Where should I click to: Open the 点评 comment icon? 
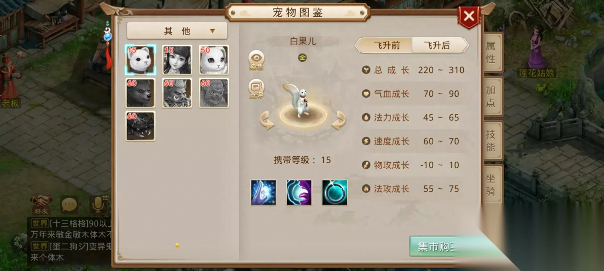coord(256,89)
